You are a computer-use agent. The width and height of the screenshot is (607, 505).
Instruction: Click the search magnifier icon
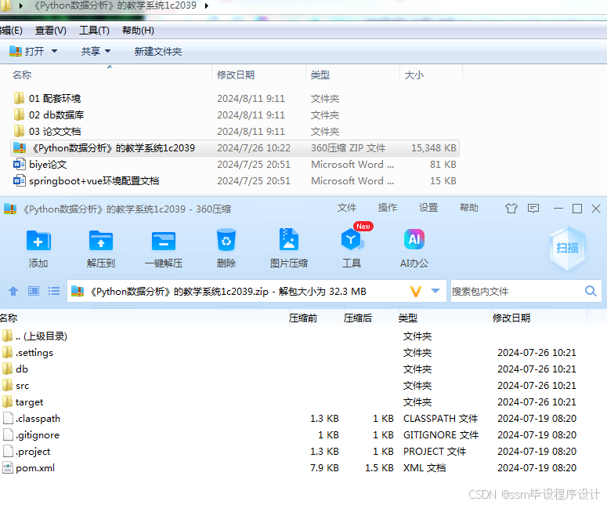591,291
